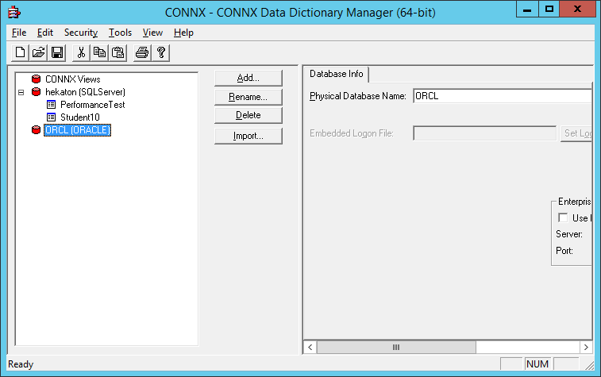Open the View menu
Image resolution: width=601 pixels, height=377 pixels.
click(x=152, y=33)
